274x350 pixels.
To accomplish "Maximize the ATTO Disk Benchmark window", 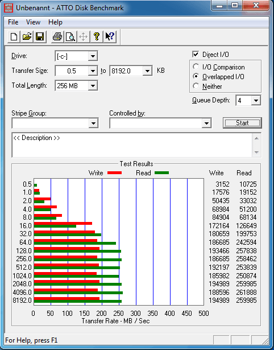I will (x=235, y=6).
